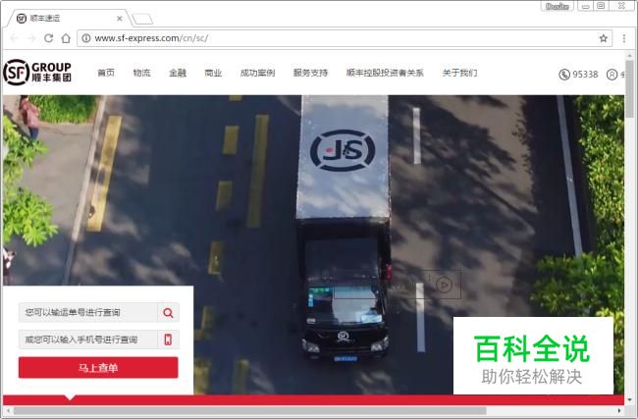This screenshot has height=419, width=638.
Task: View site info icon in address bar
Action: 86,38
